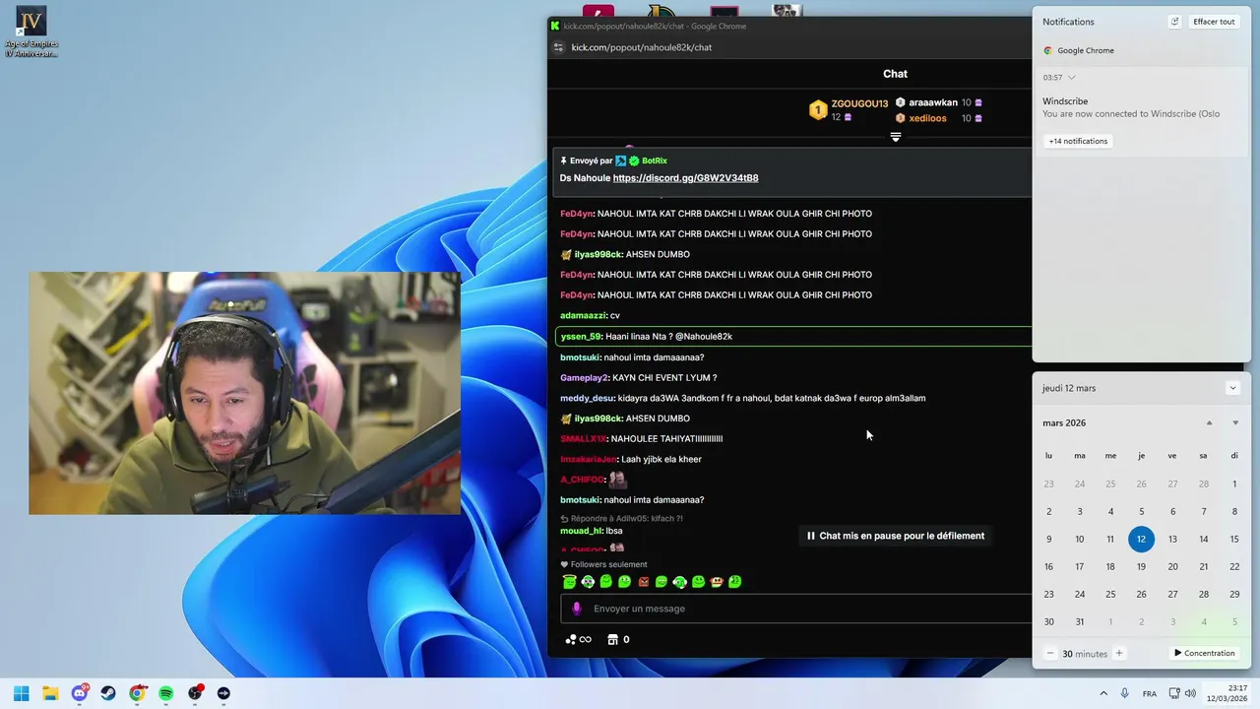Open Age of Empires IV desktop shortcut
Screen dimensions: 1260x709
[x=31, y=32]
